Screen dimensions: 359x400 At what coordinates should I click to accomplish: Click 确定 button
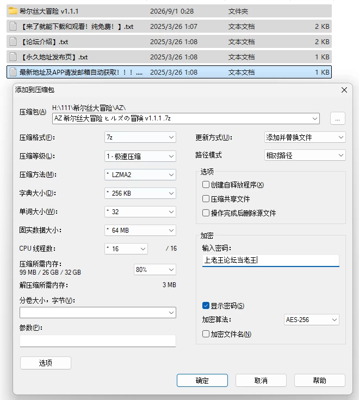tap(202, 380)
